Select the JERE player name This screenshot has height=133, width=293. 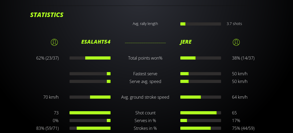pyautogui.click(x=186, y=42)
